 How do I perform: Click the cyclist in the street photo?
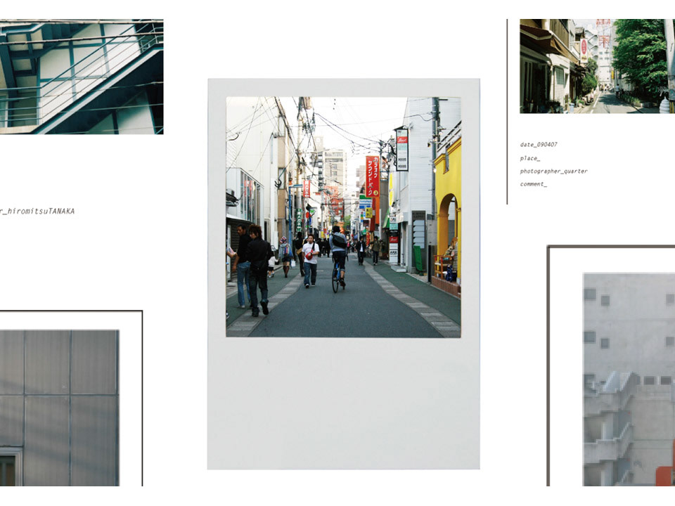[x=338, y=259]
